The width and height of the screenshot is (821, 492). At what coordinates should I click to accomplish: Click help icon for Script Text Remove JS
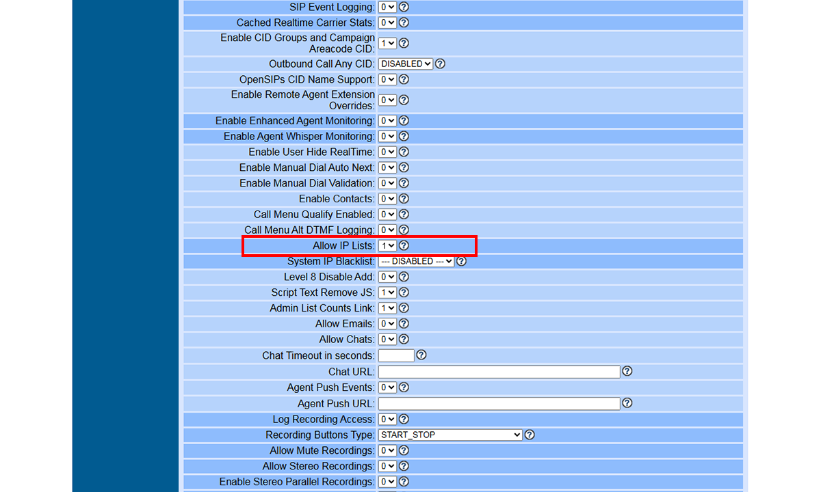click(x=404, y=292)
